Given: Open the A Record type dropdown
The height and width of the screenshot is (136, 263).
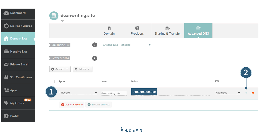Looking at the screenshot, I should (78, 93).
